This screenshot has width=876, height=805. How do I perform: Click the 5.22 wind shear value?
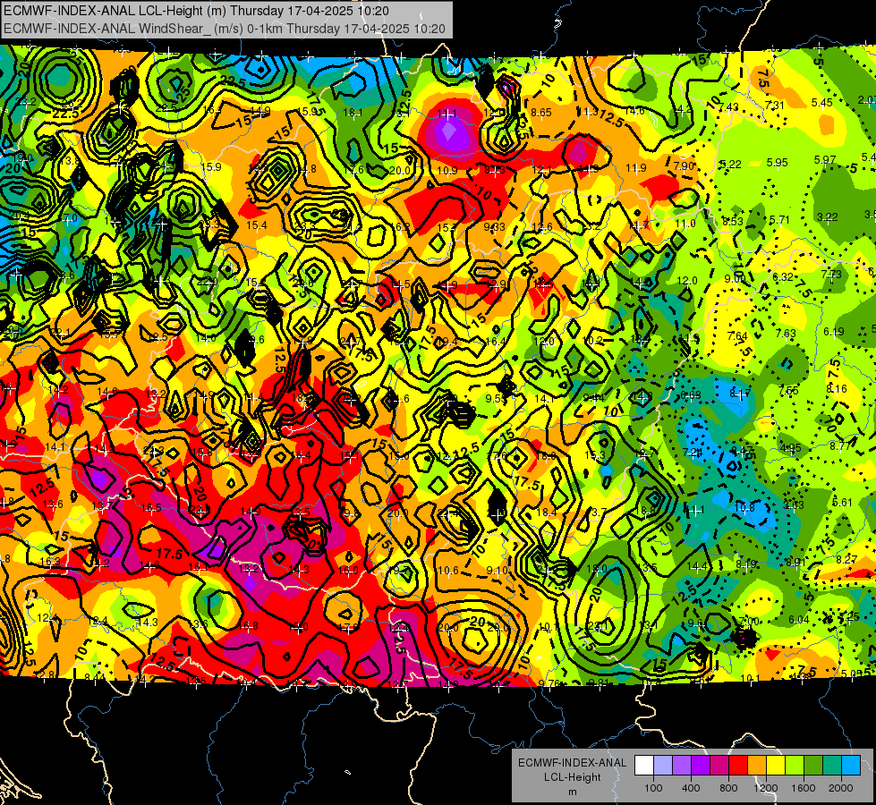tap(731, 165)
